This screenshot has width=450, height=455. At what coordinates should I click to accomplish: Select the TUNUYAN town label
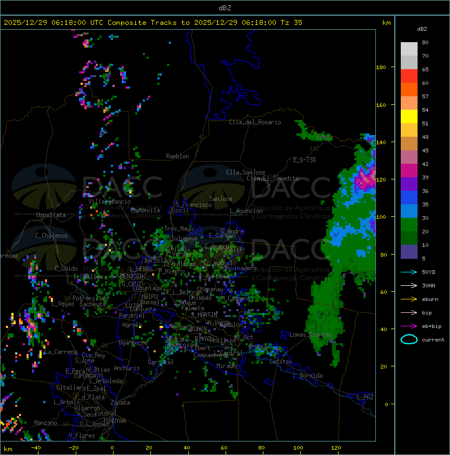[115, 421]
